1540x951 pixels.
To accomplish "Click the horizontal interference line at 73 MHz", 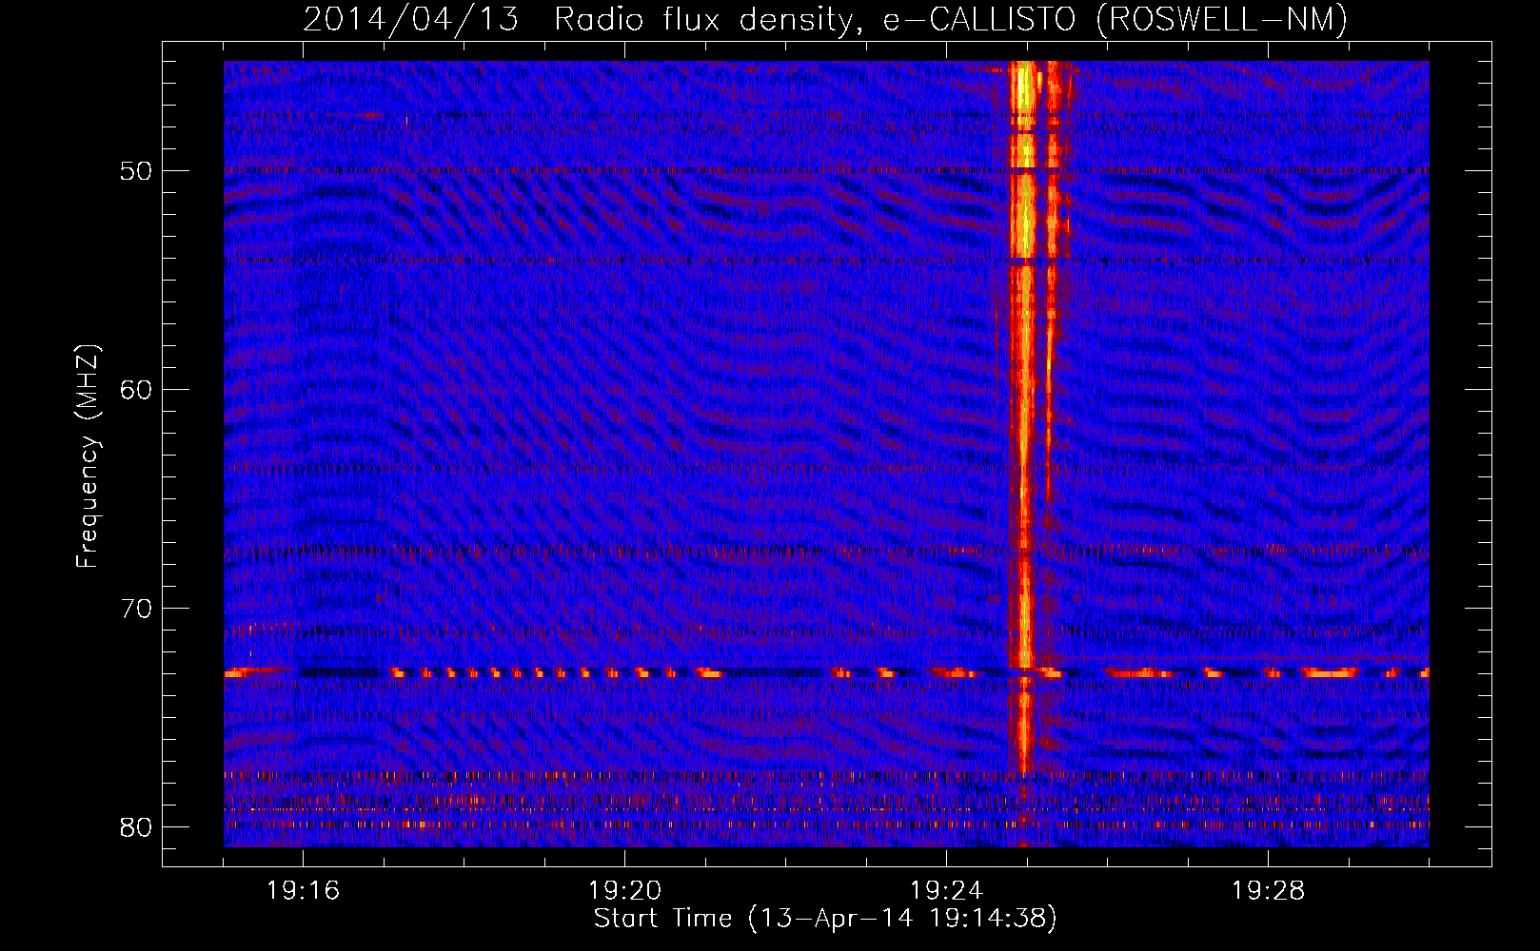I will (x=826, y=672).
